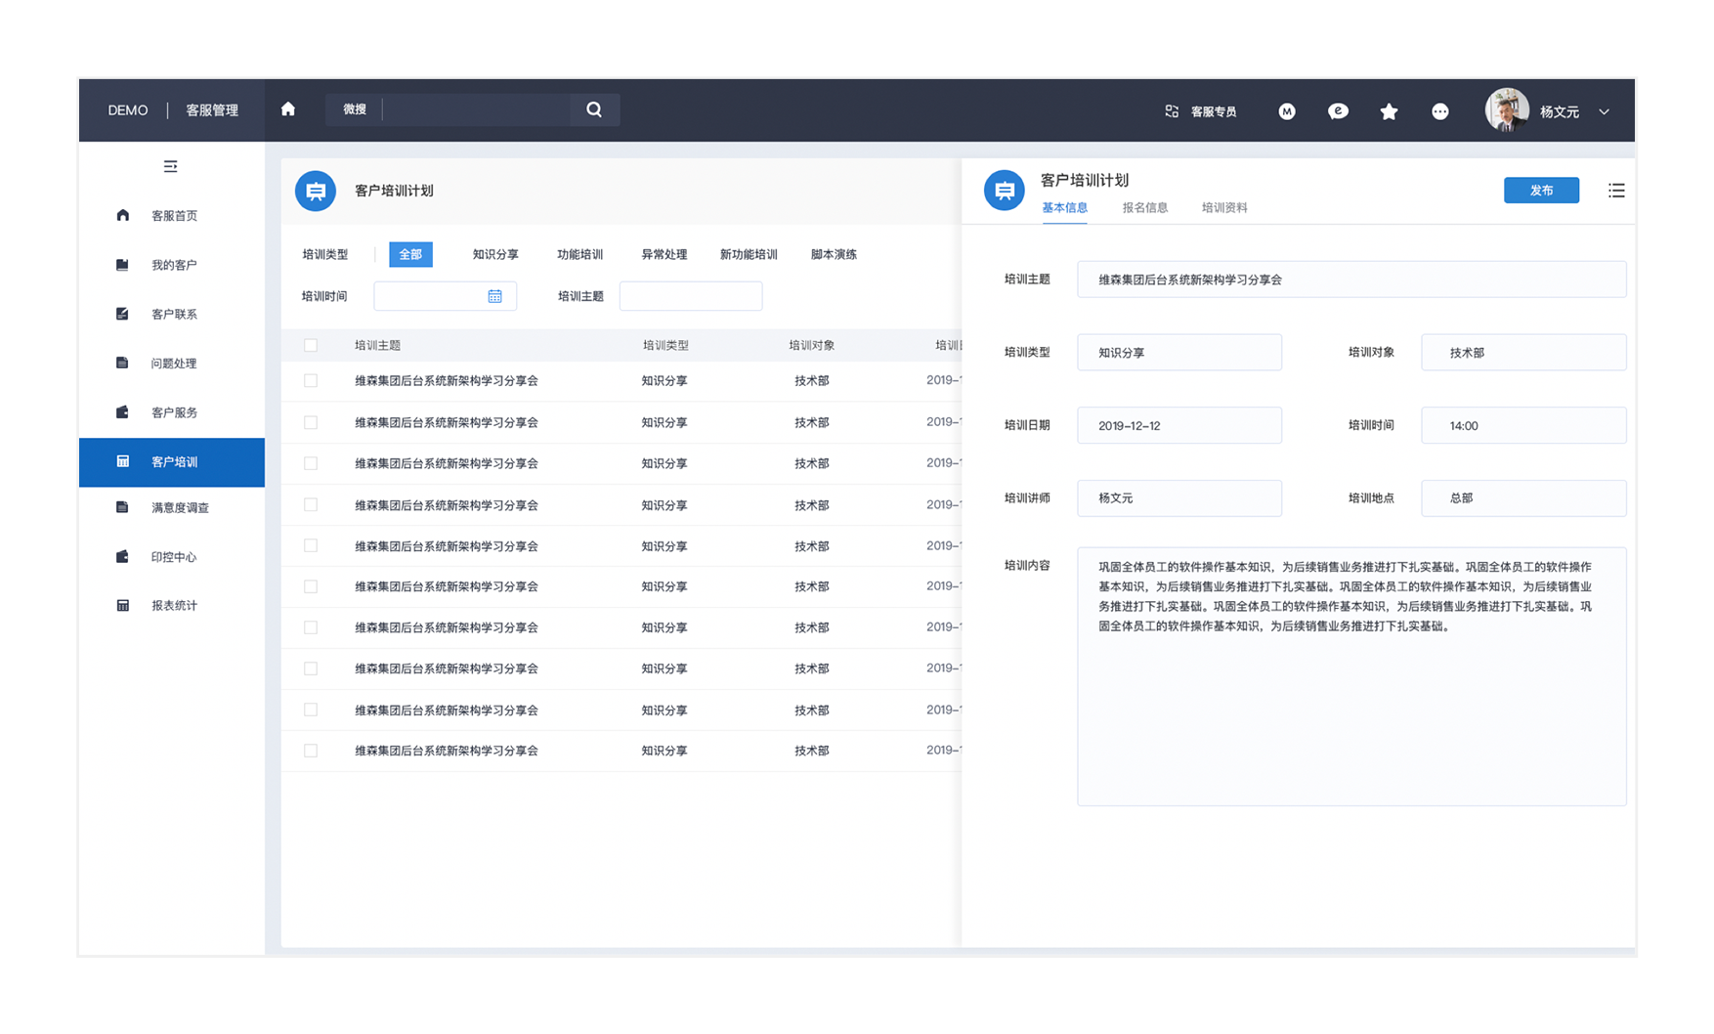
Task: Open the 培训类型 field showing 知识分享
Action: 1178,353
